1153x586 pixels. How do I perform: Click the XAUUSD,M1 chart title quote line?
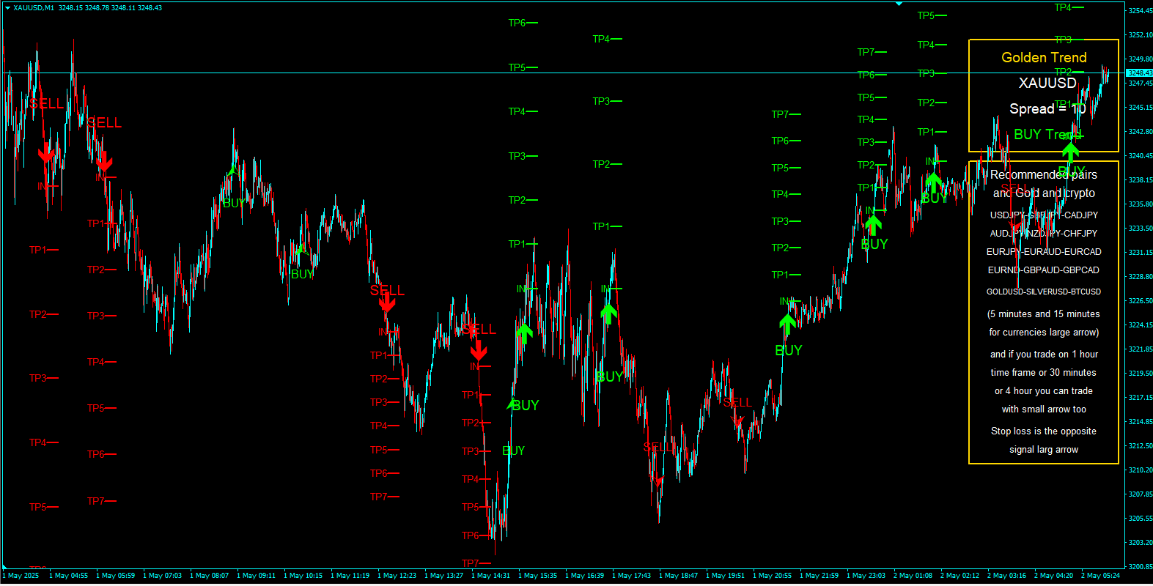(x=88, y=8)
